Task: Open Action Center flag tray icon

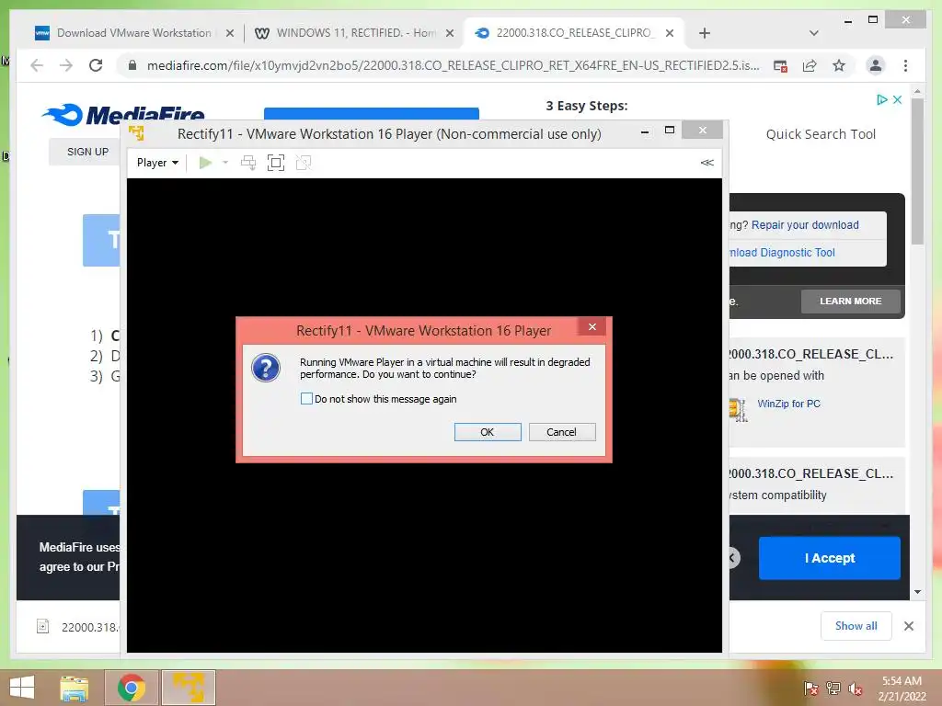Action: 810,689
